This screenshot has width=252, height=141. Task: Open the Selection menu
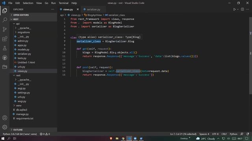pos(28,3)
